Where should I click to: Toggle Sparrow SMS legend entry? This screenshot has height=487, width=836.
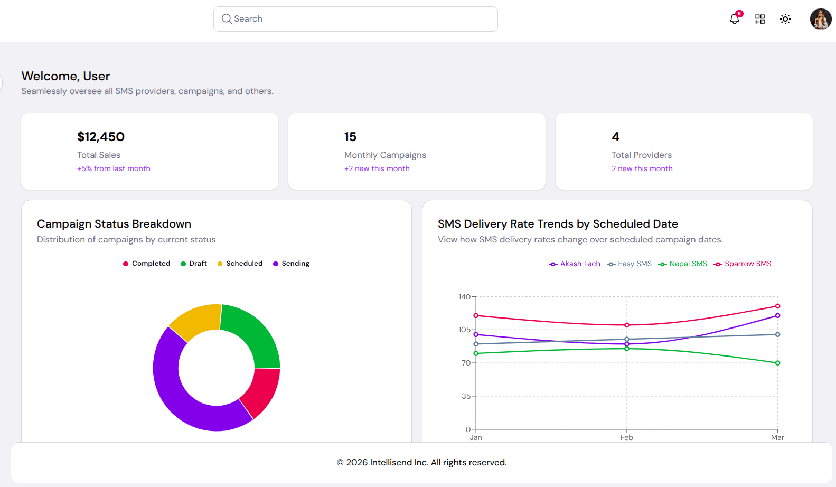point(742,264)
